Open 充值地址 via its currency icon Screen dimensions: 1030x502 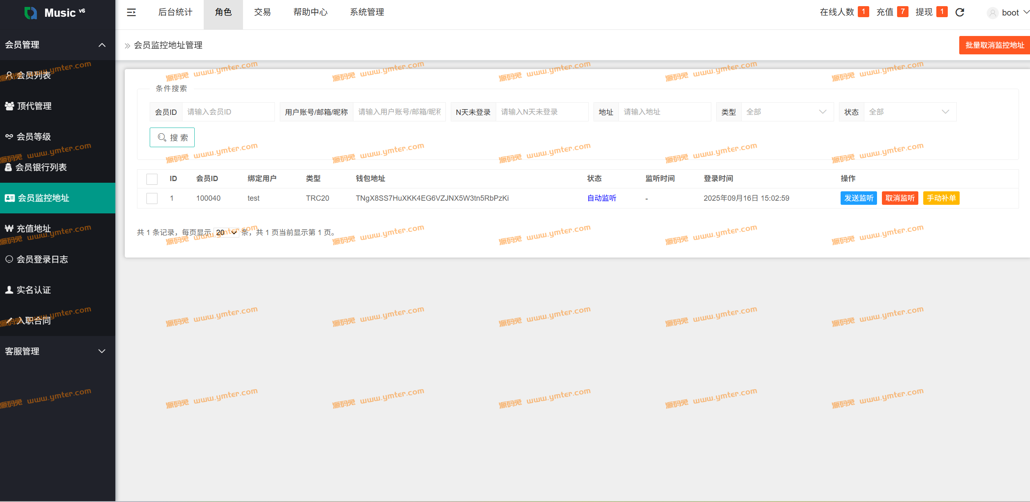tap(9, 229)
